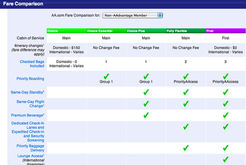Select the Choice column header
Viewport: 246px width, 165px height.
coord(66,31)
